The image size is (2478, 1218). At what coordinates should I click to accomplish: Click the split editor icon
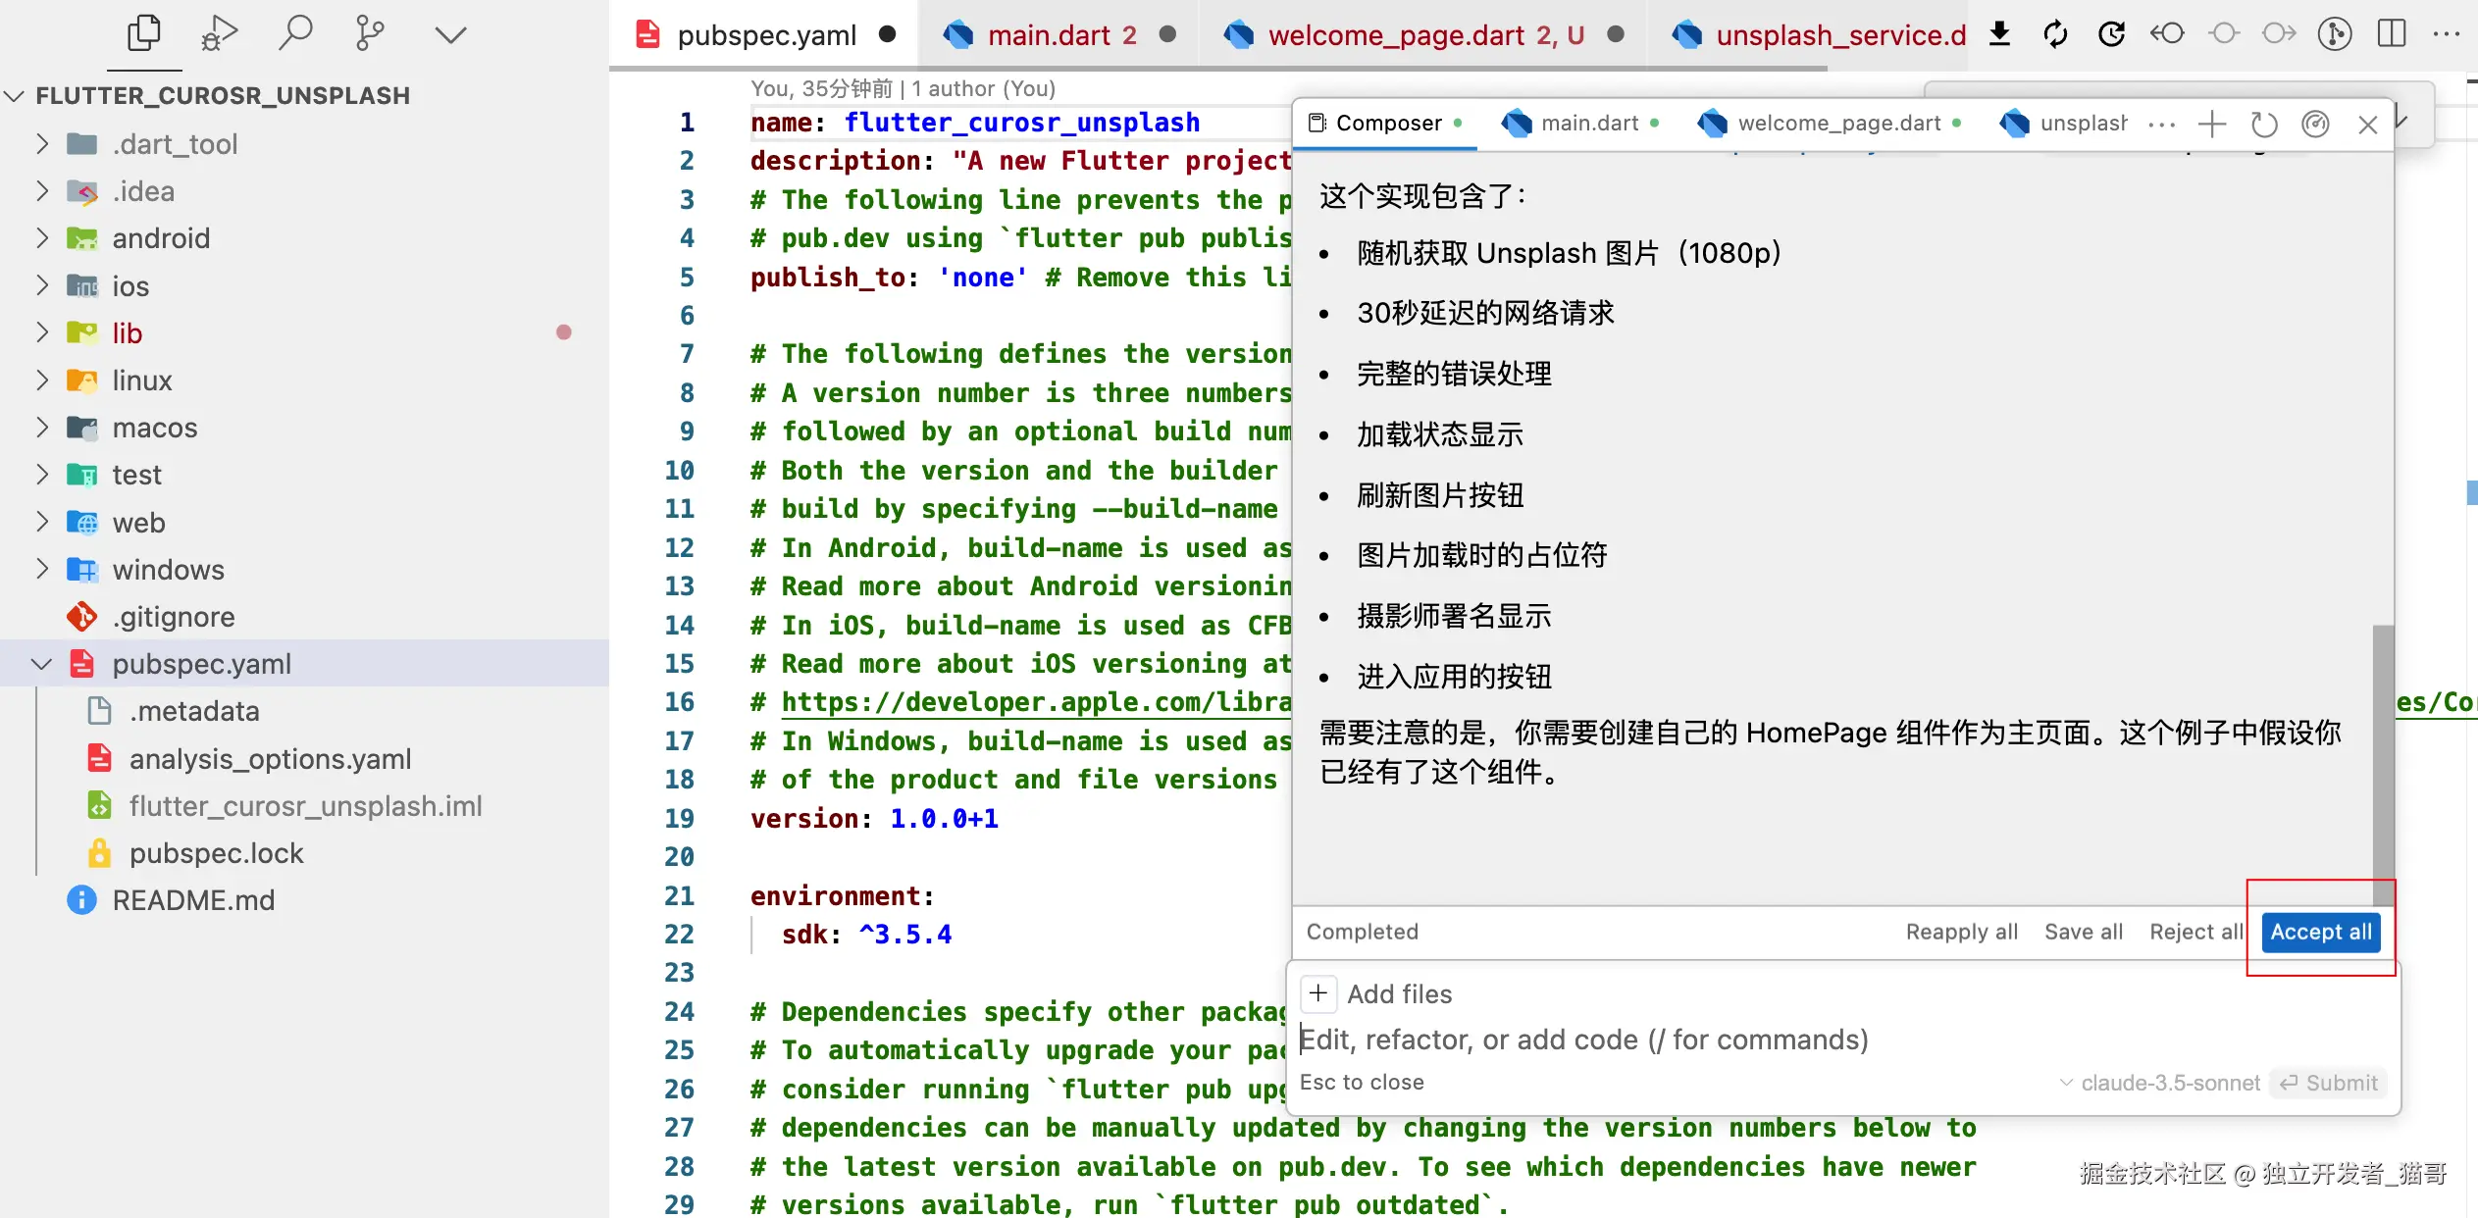[2392, 34]
